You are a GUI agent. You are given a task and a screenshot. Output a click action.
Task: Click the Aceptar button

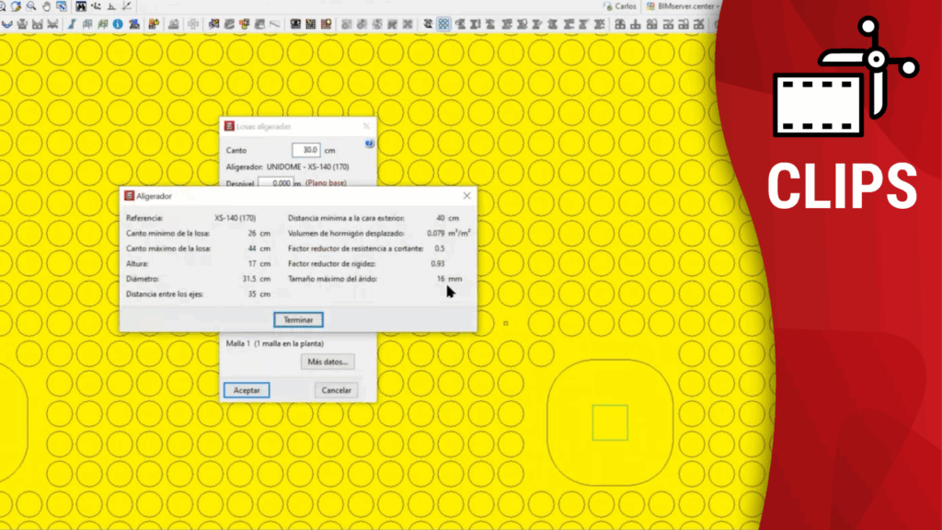(x=246, y=390)
